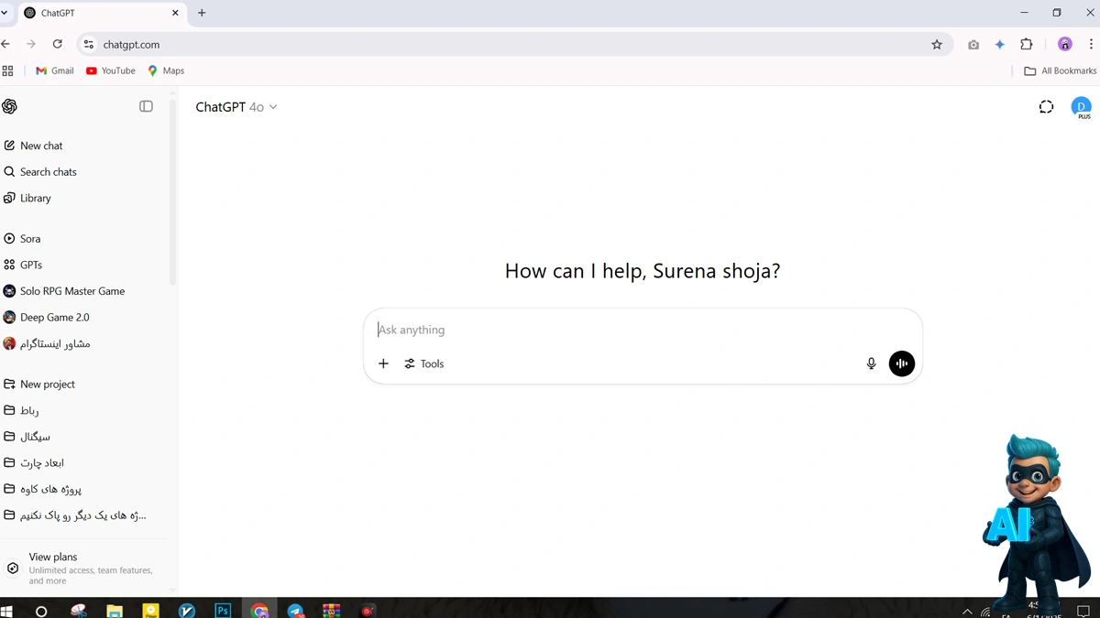Select the ChatGPT browser tab
The image size is (1100, 618).
point(101,13)
